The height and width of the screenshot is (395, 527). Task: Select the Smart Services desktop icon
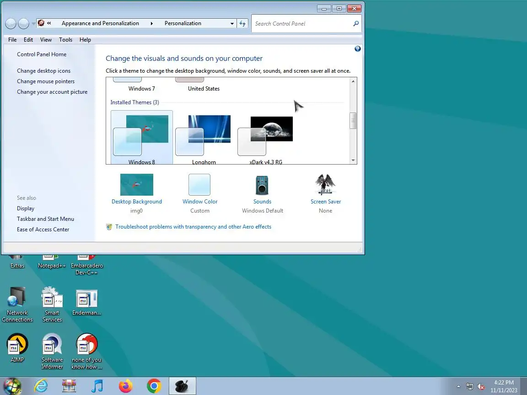[52, 304]
